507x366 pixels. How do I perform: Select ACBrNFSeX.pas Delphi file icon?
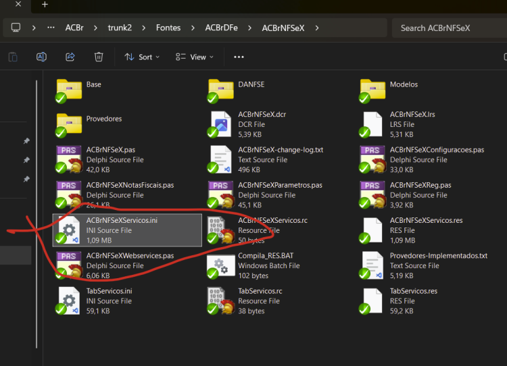68,159
